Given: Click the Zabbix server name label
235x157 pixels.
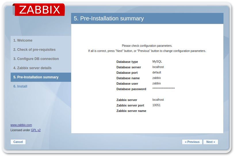Looking at the screenshot, I should (131, 111).
